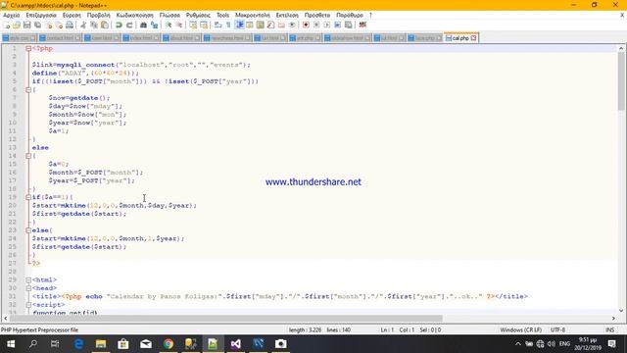Click the INS status bar indicator
627x353 pixels.
tap(609, 329)
